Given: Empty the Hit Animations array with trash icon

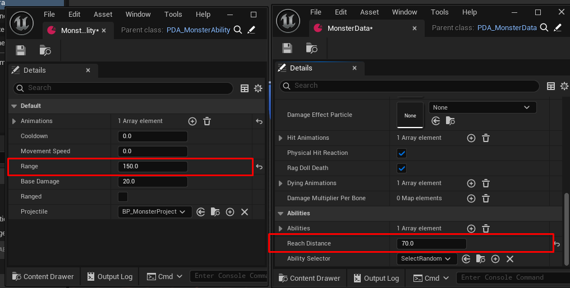Looking at the screenshot, I should click(x=486, y=138).
